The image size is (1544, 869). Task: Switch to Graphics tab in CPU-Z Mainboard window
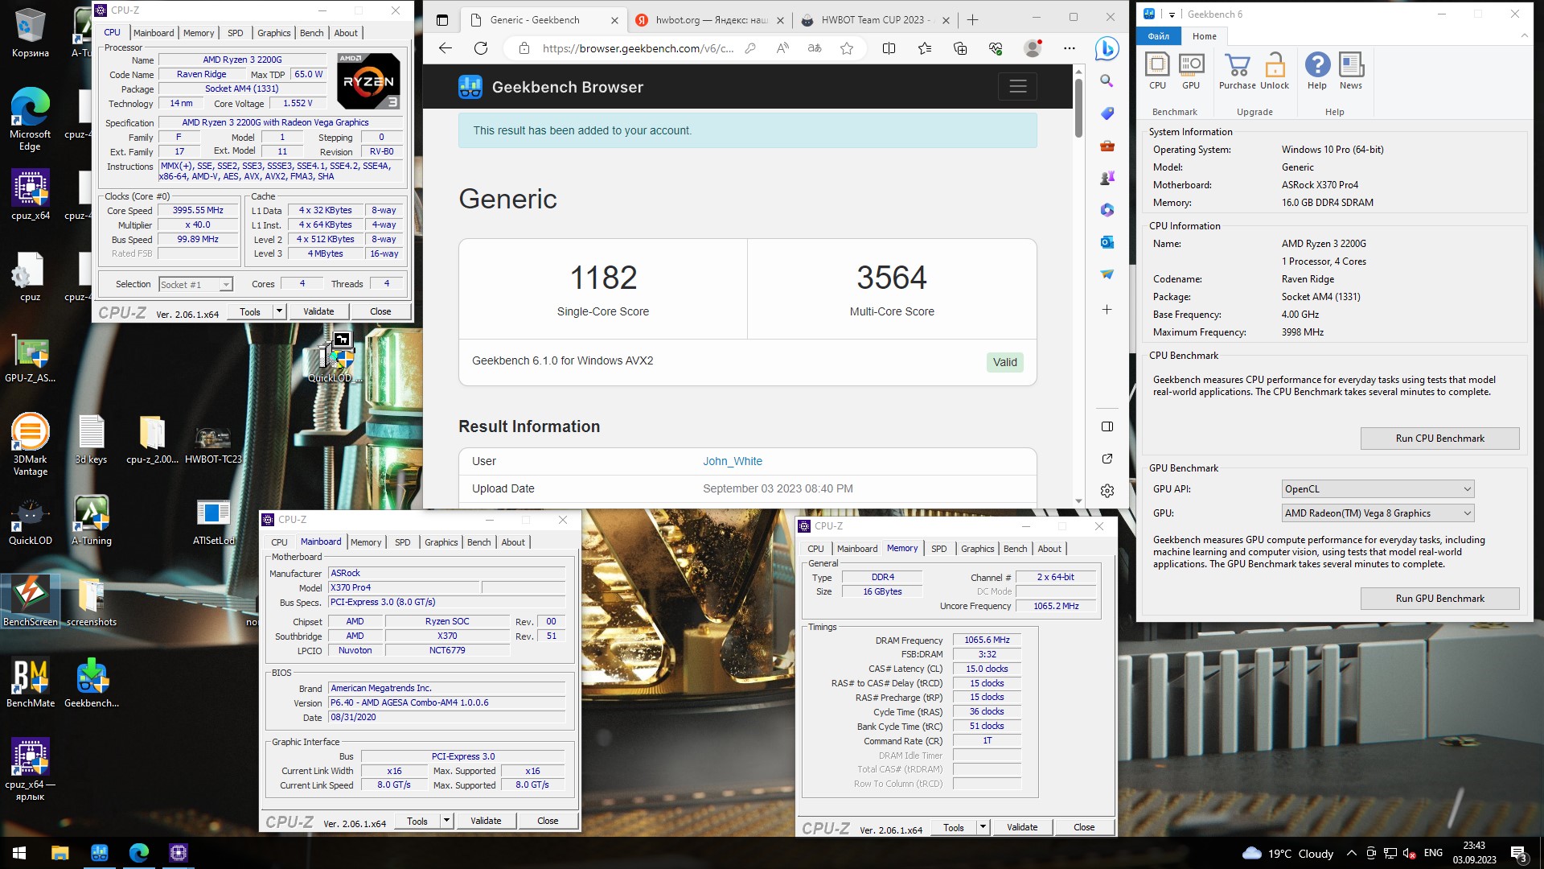pyautogui.click(x=441, y=542)
